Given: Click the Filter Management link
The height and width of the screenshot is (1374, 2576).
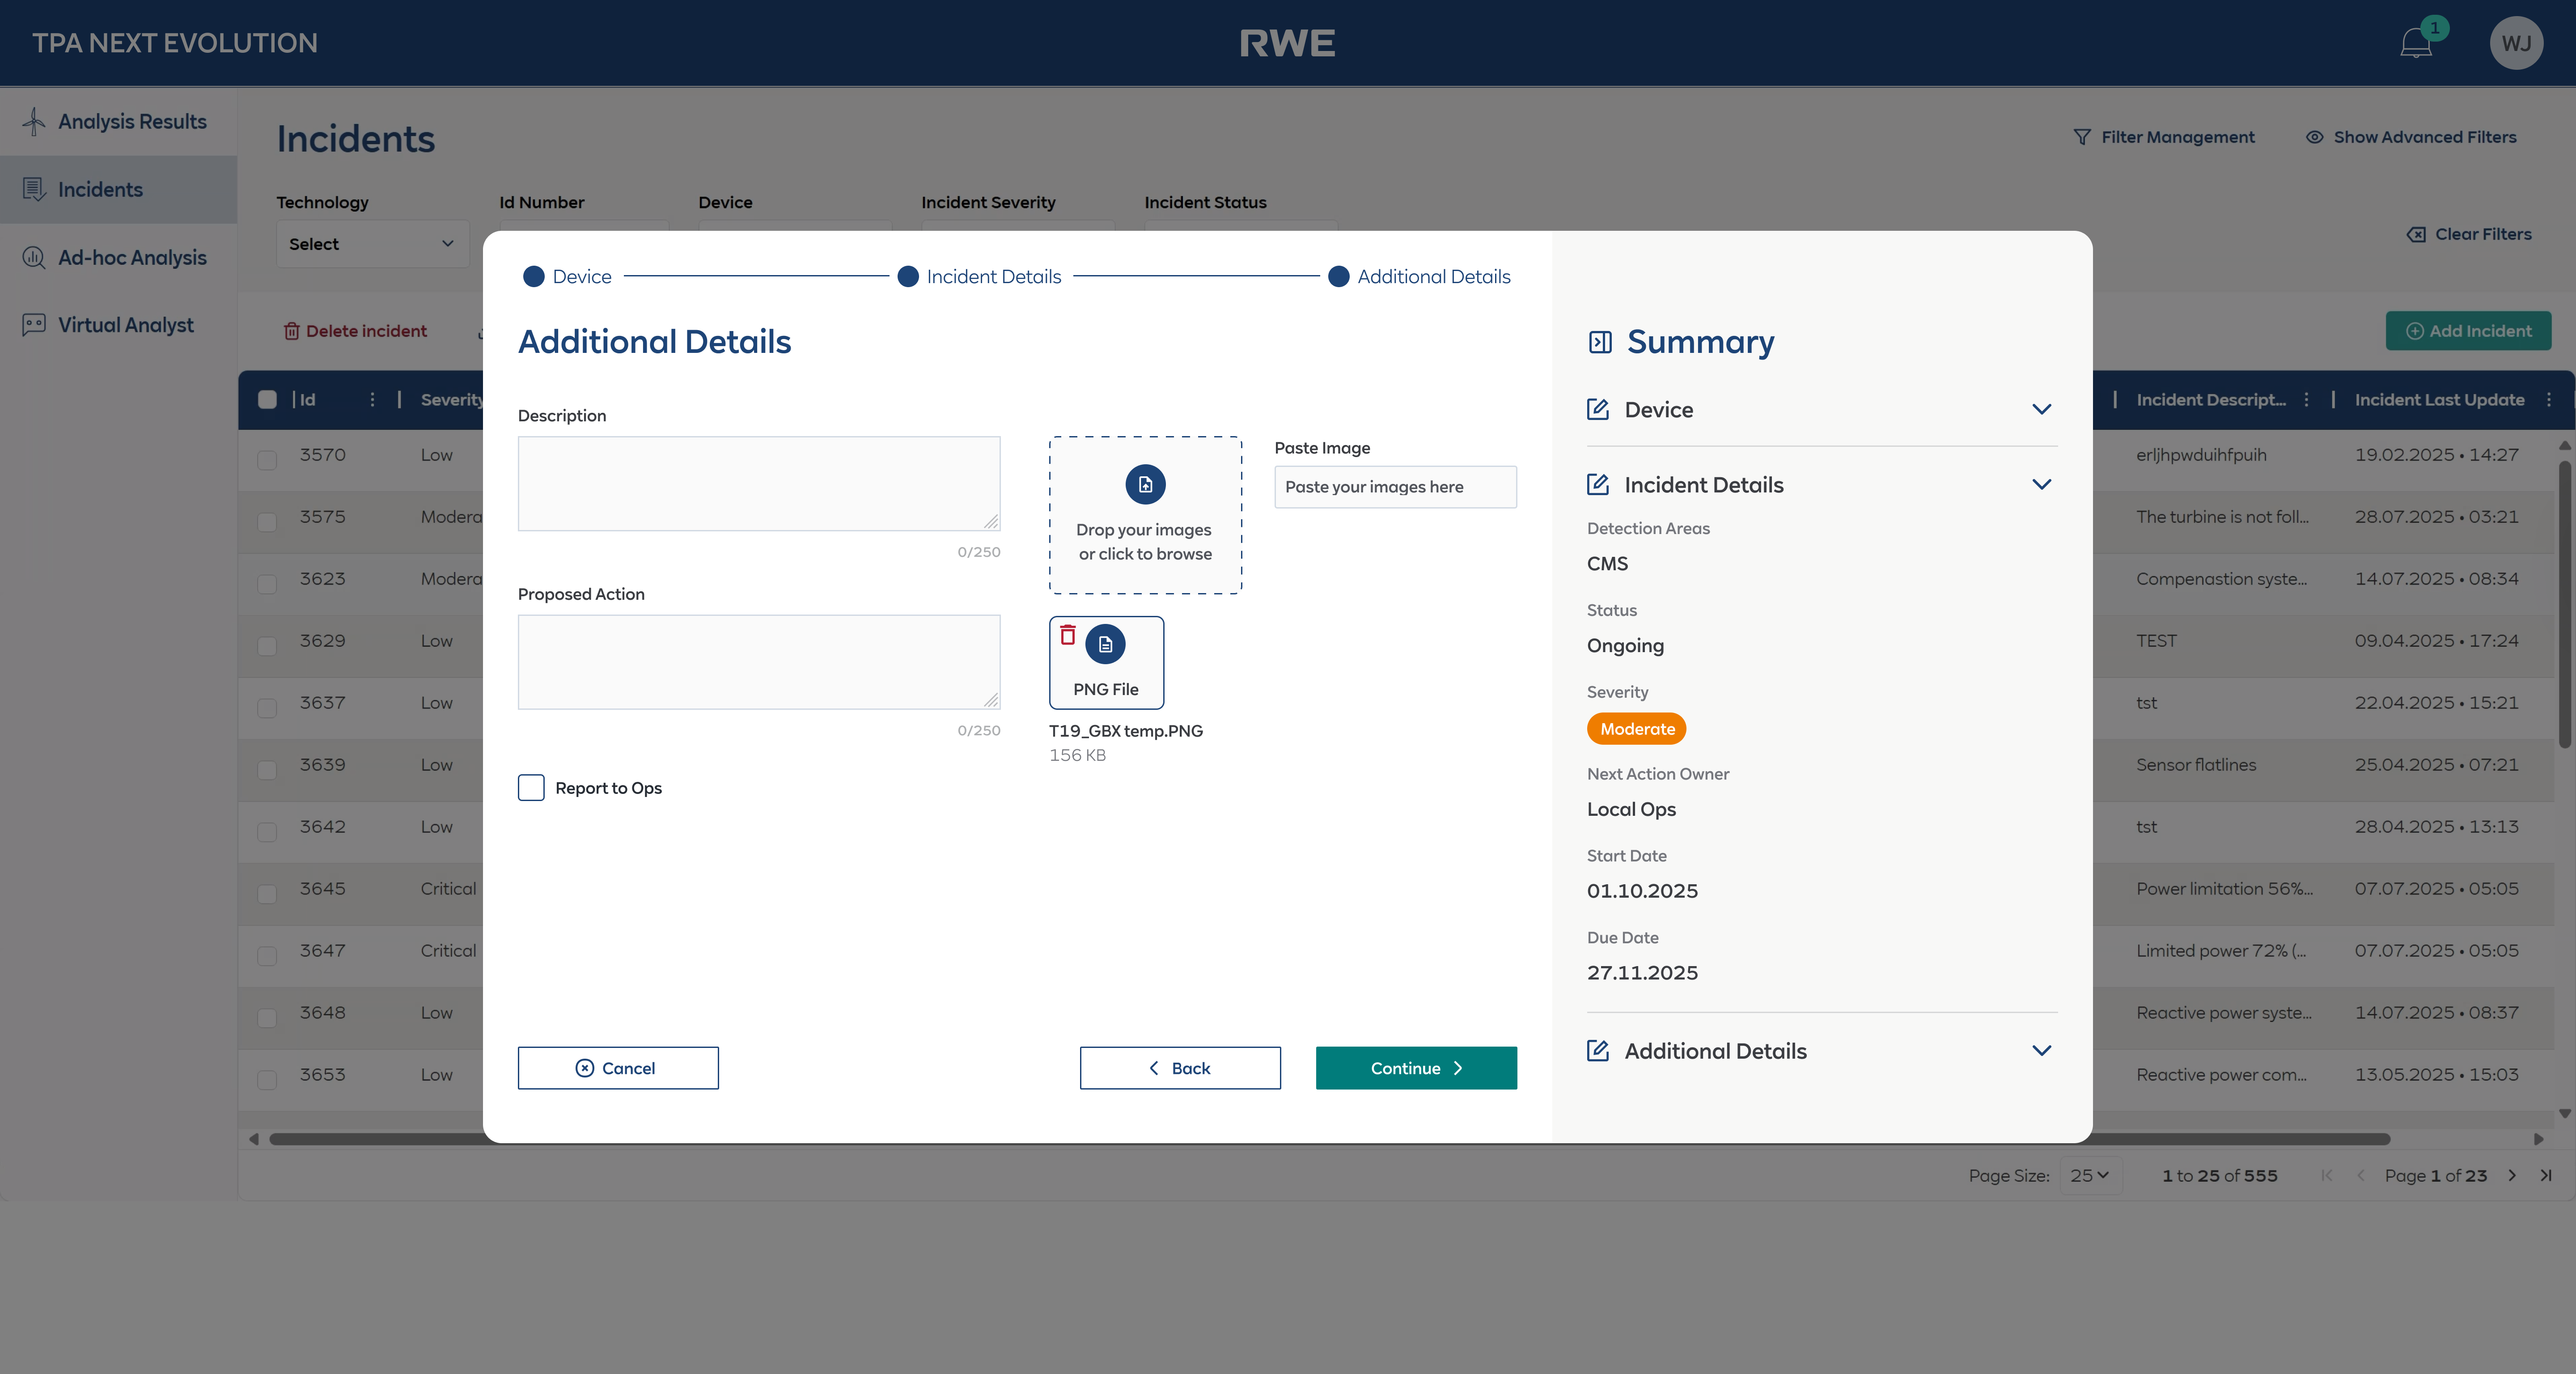Looking at the screenshot, I should pos(2164,137).
